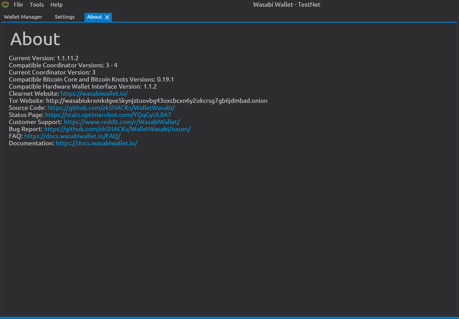
Task: Open the Bug Report issues link
Action: [x=117, y=129]
